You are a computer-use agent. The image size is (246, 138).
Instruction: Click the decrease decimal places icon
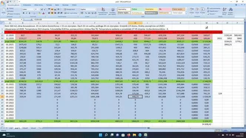pyautogui.click(x=95, y=13)
